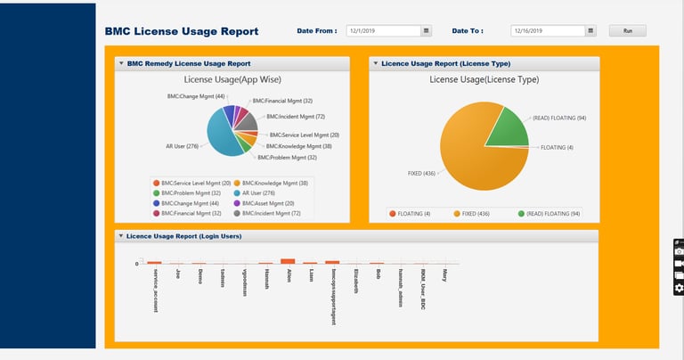Click the 'vgoodman' axis label

(244, 282)
